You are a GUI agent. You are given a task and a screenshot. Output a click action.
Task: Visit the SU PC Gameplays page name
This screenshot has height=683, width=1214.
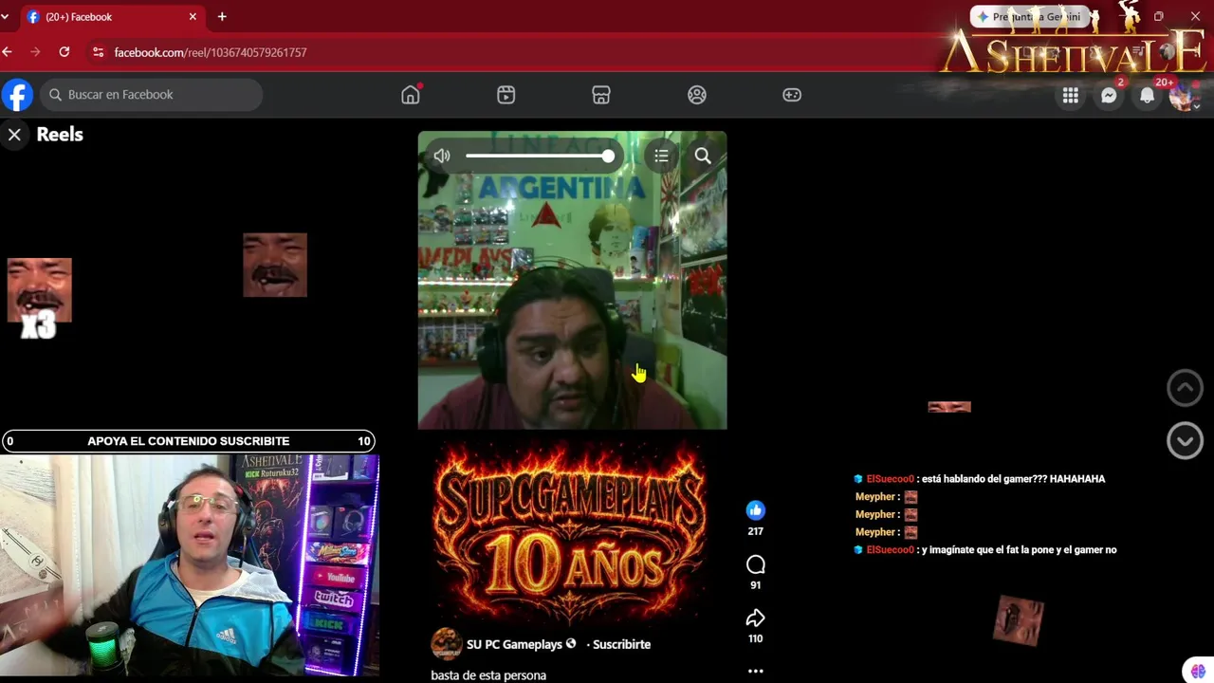(514, 644)
